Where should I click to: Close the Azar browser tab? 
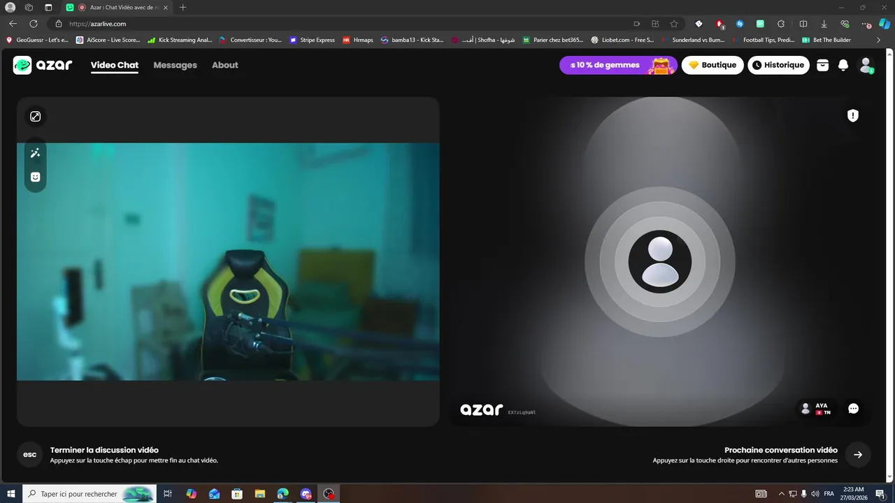(x=166, y=7)
